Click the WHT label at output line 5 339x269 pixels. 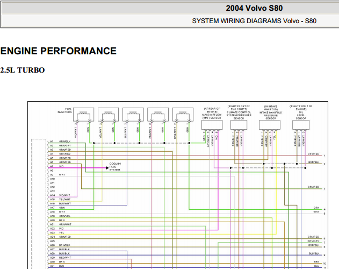pos(316,212)
